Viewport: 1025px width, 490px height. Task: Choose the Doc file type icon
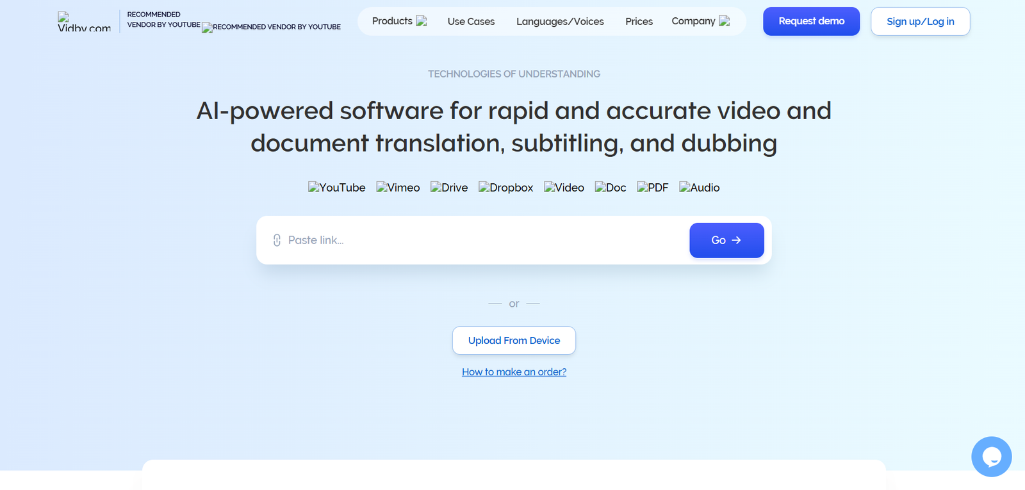pyautogui.click(x=611, y=188)
